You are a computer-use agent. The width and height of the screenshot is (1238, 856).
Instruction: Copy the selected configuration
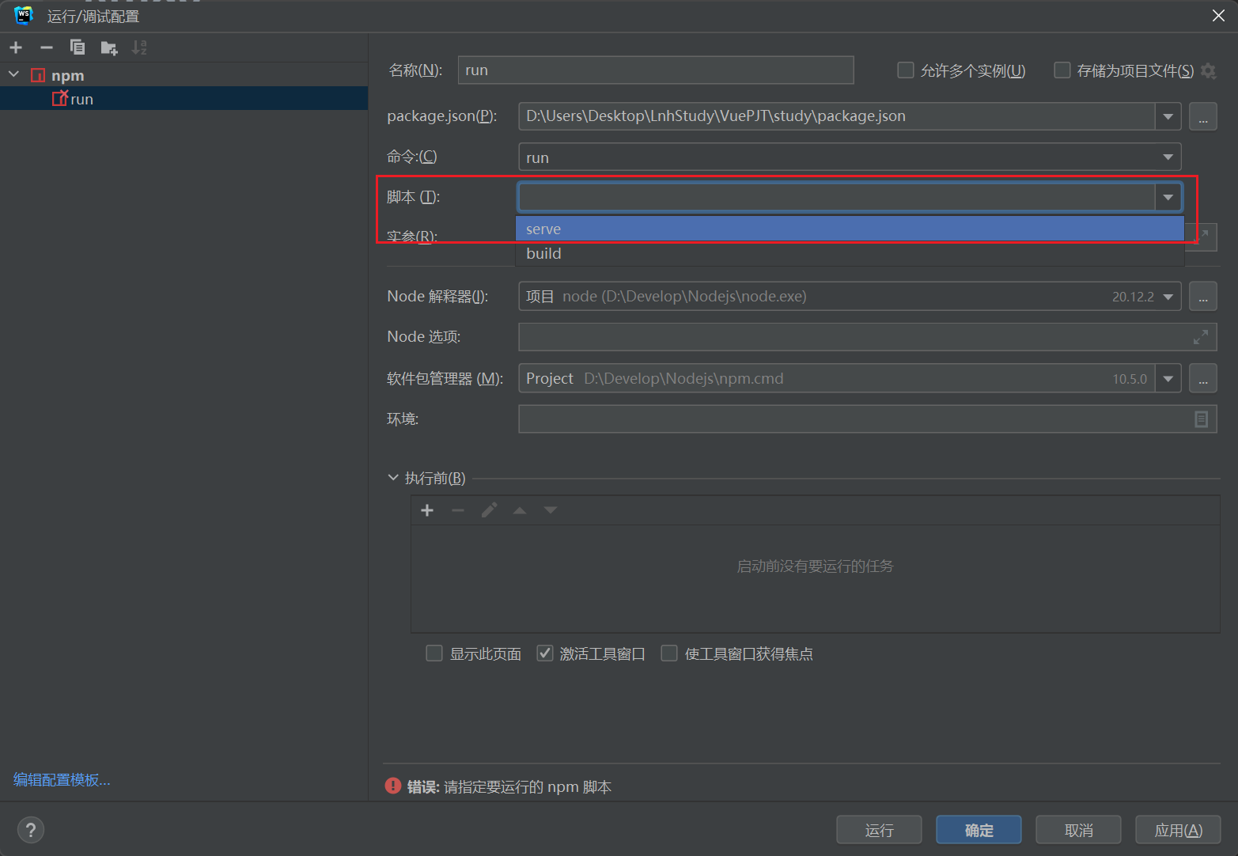tap(78, 47)
